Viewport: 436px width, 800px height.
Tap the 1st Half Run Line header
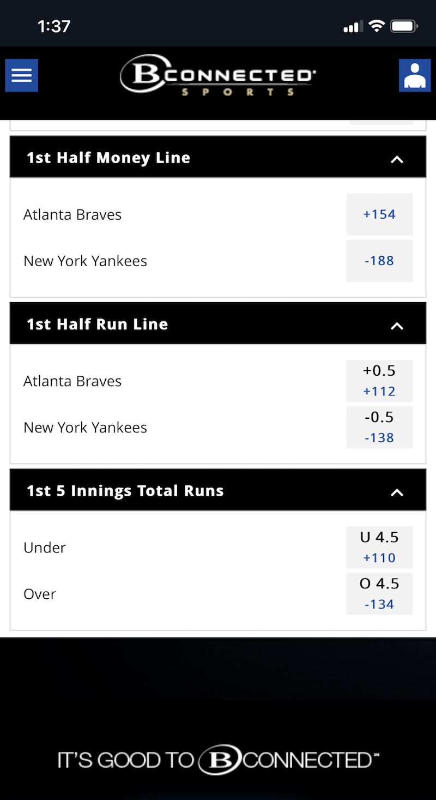[x=98, y=324]
